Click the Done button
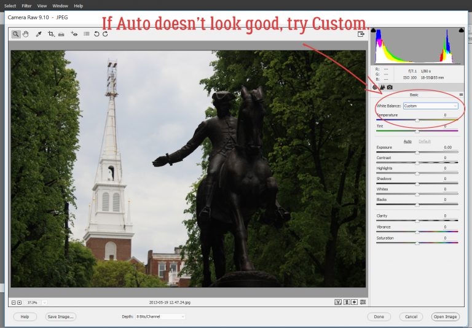 click(379, 316)
